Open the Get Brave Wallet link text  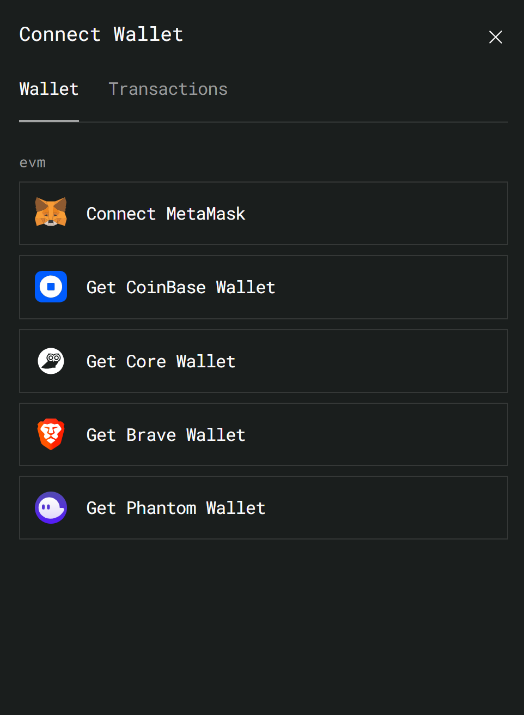click(x=166, y=435)
